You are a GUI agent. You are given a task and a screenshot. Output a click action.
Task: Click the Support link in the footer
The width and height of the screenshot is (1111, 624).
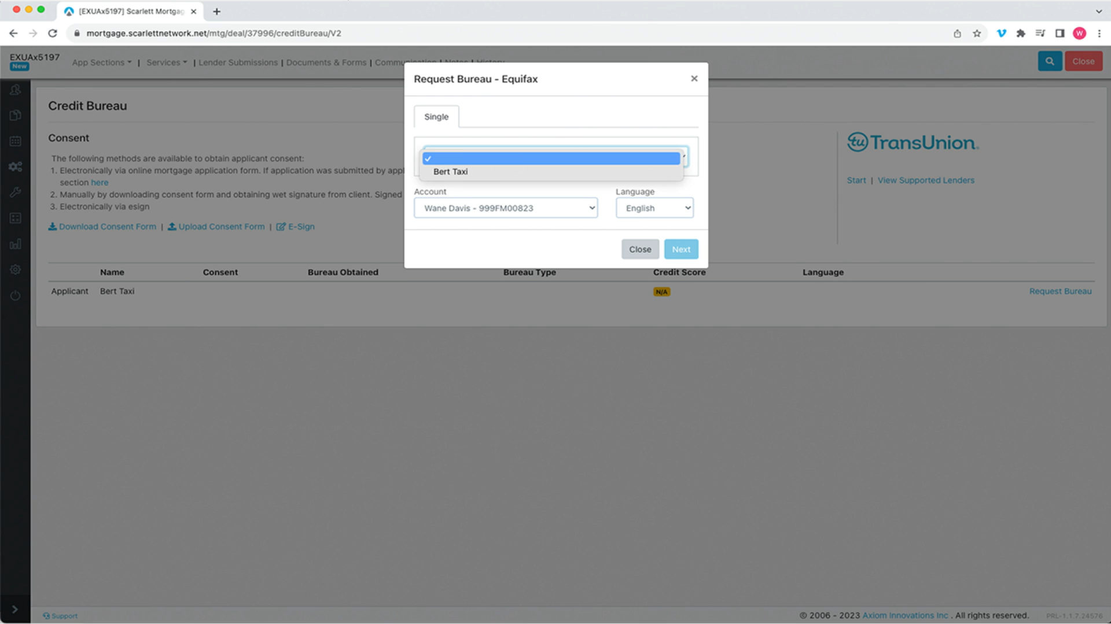click(60, 616)
